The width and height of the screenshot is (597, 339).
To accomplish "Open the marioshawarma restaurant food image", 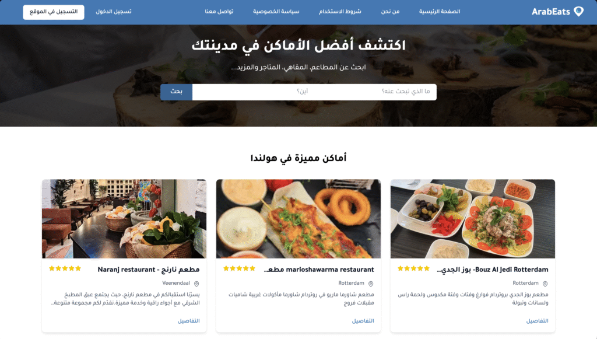I will click(298, 219).
